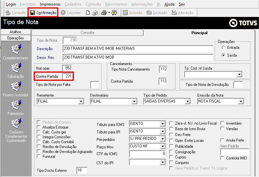The image size is (259, 177).
Task: Click the Contra Partida field showing 231
Action: (67, 76)
